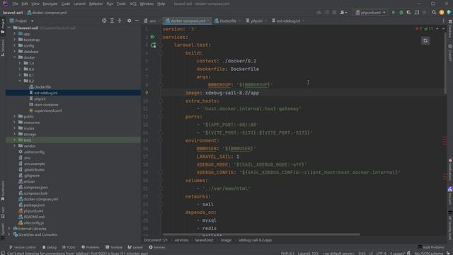Collapse the 8.2 folder
453x255 pixels.
point(20,81)
